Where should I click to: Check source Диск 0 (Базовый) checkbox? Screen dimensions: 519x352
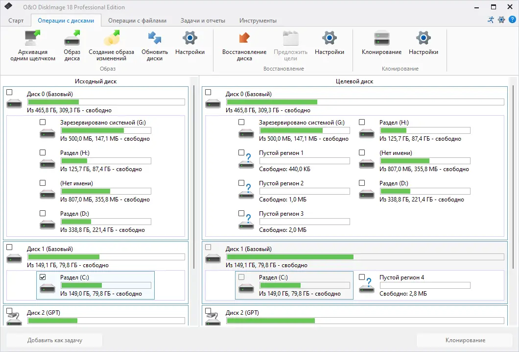click(x=9, y=92)
